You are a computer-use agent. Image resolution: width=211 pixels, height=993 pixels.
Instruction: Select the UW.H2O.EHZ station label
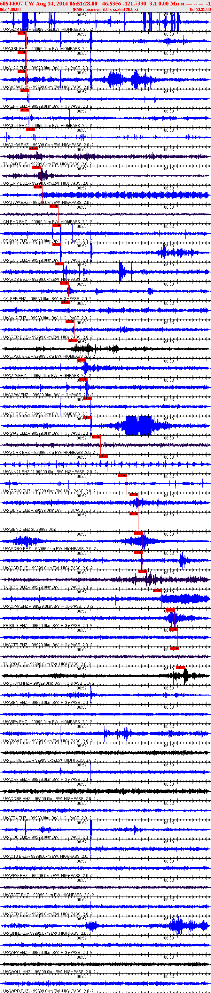[x=15, y=68]
